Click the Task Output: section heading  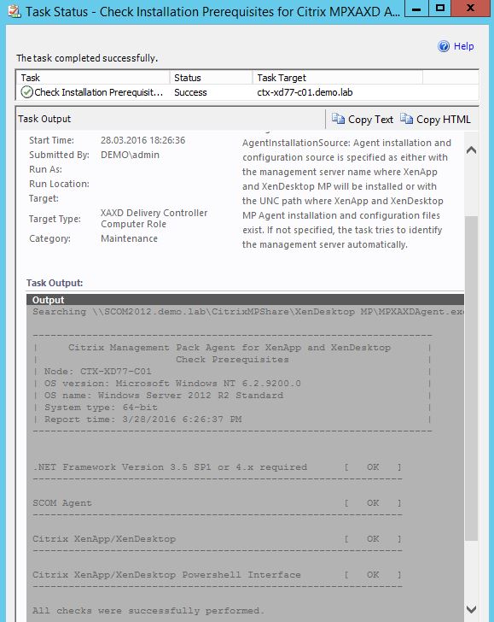(x=55, y=283)
